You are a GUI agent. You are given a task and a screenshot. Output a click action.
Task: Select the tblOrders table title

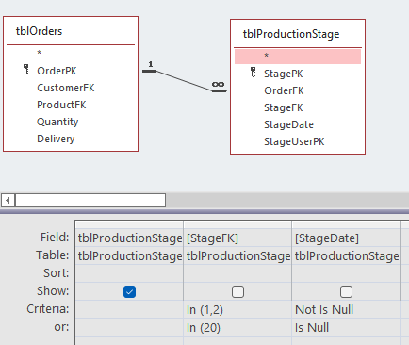[39, 31]
